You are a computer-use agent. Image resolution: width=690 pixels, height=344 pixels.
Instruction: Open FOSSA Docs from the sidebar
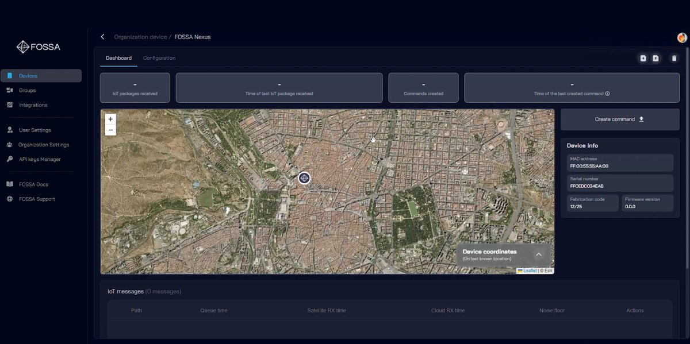41,184
